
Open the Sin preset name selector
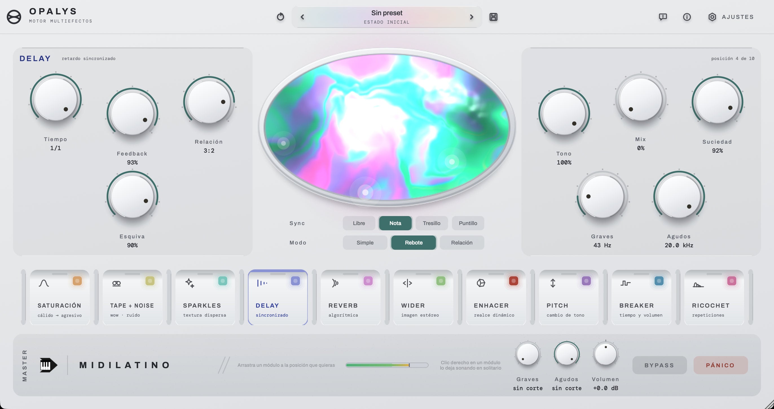coord(387,17)
